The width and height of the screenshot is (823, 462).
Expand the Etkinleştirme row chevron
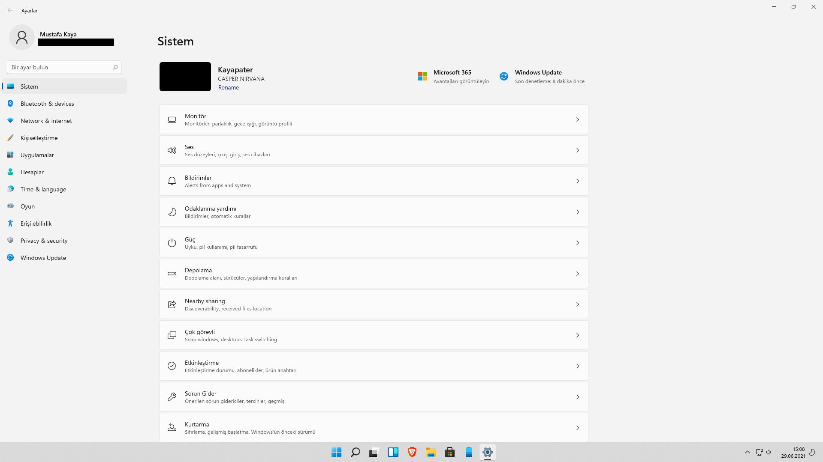coord(578,366)
